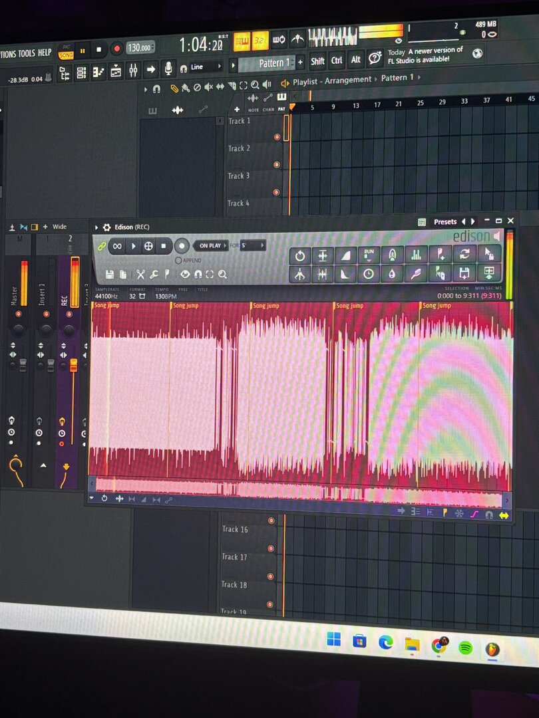Click tempo field showing 130.000

pyautogui.click(x=140, y=48)
